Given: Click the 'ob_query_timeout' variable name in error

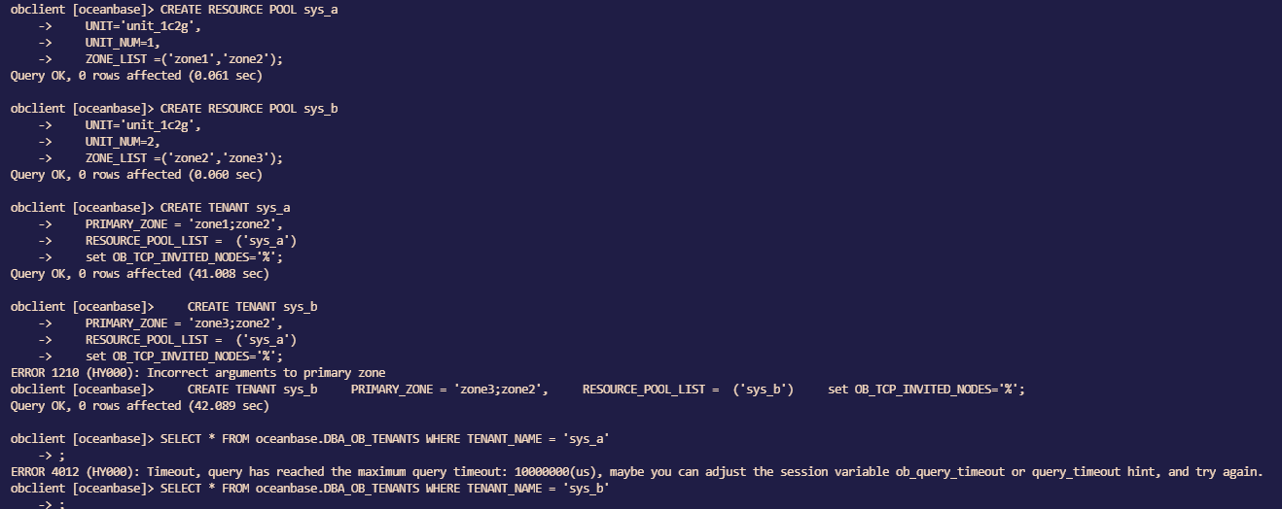Looking at the screenshot, I should coord(950,472).
